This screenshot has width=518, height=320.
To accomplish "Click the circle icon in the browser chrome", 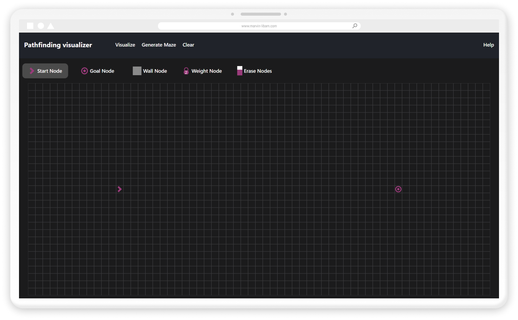I will [40, 25].
